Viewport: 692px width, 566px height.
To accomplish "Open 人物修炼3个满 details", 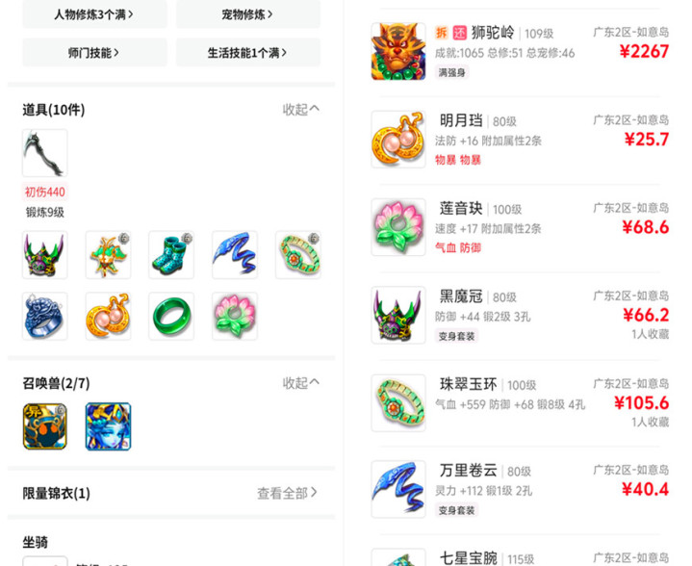I will [94, 14].
